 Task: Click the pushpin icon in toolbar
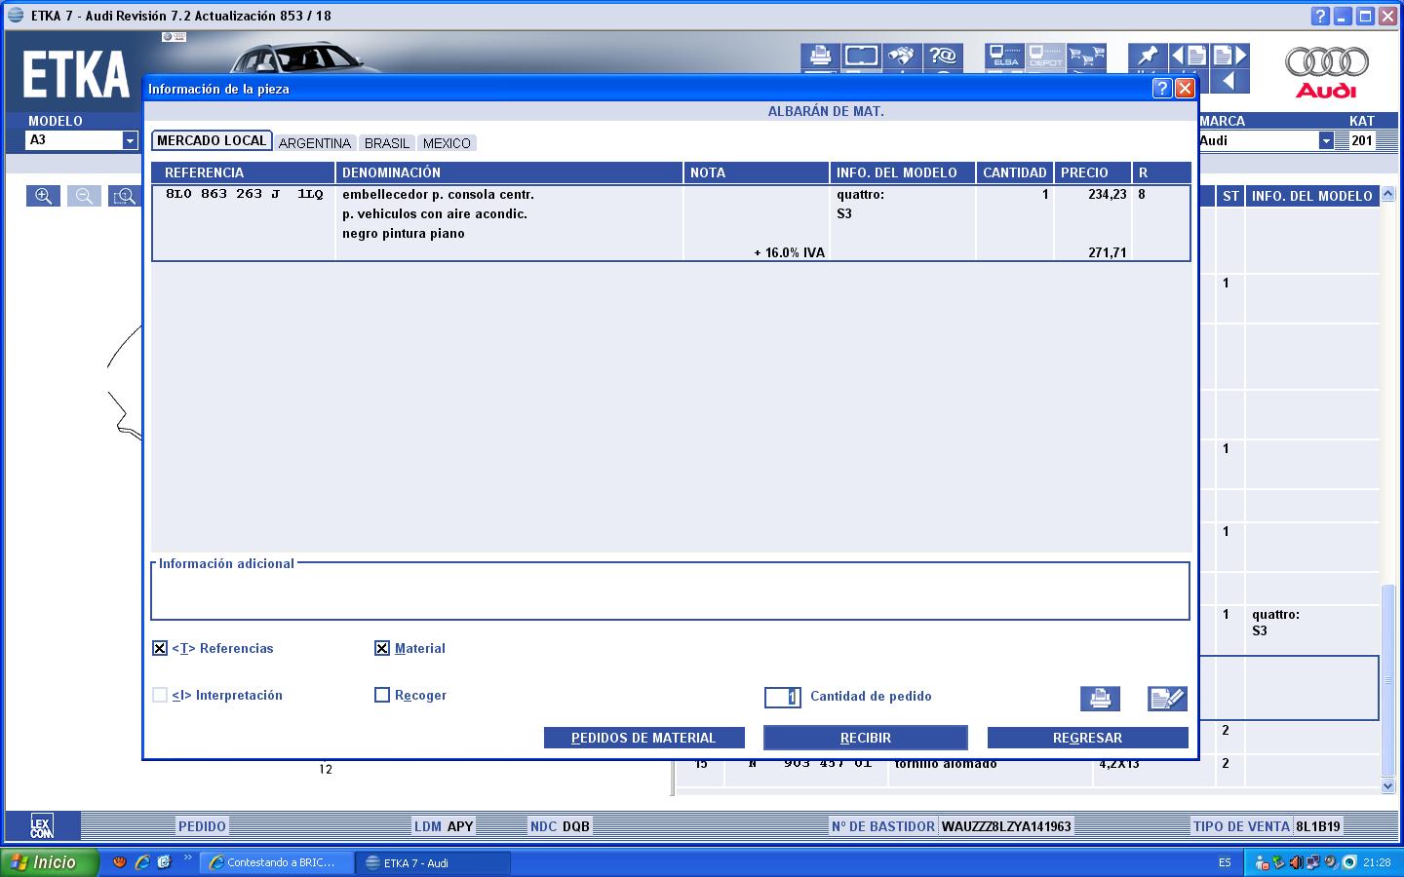(1148, 56)
